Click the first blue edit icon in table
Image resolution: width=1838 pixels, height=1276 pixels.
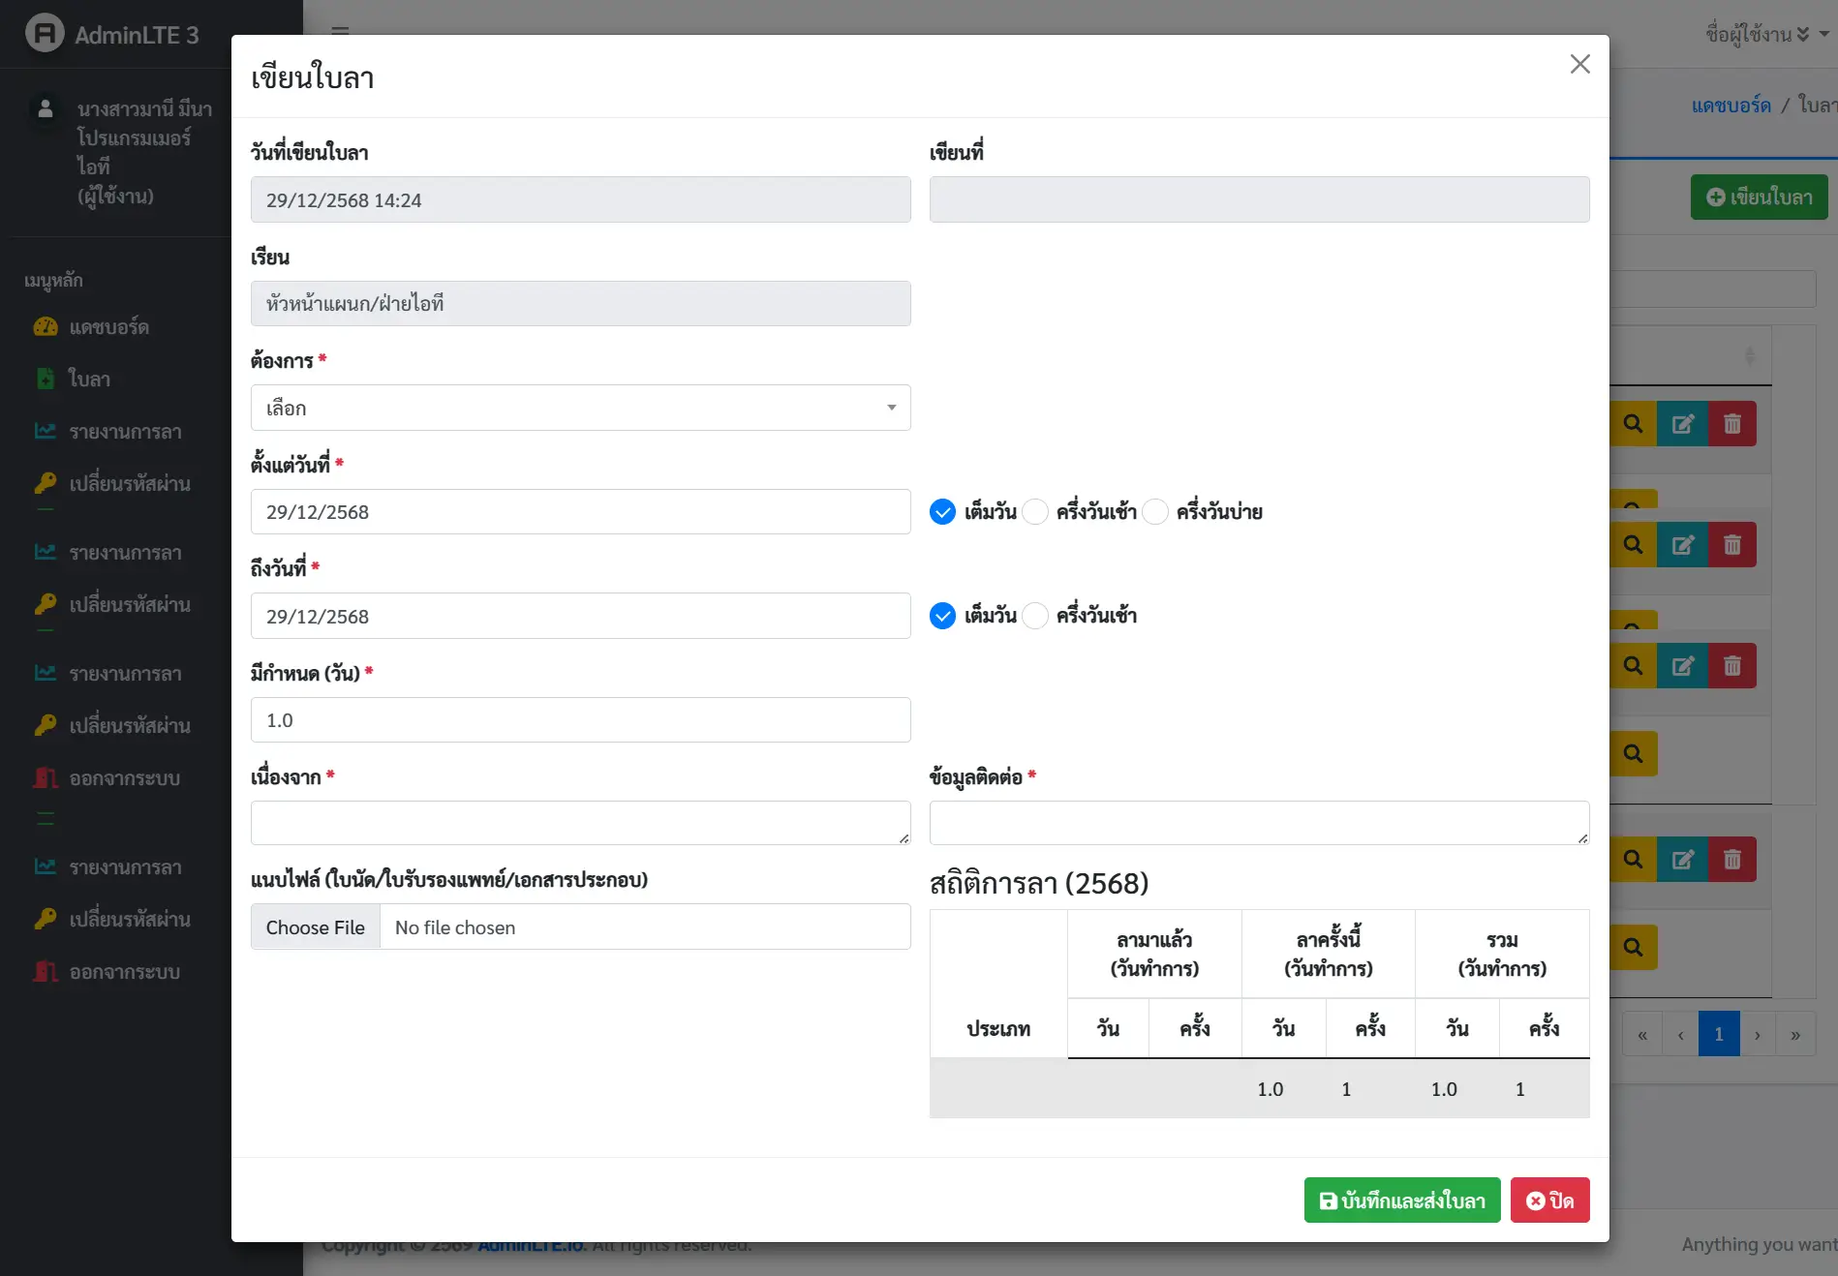click(1683, 424)
